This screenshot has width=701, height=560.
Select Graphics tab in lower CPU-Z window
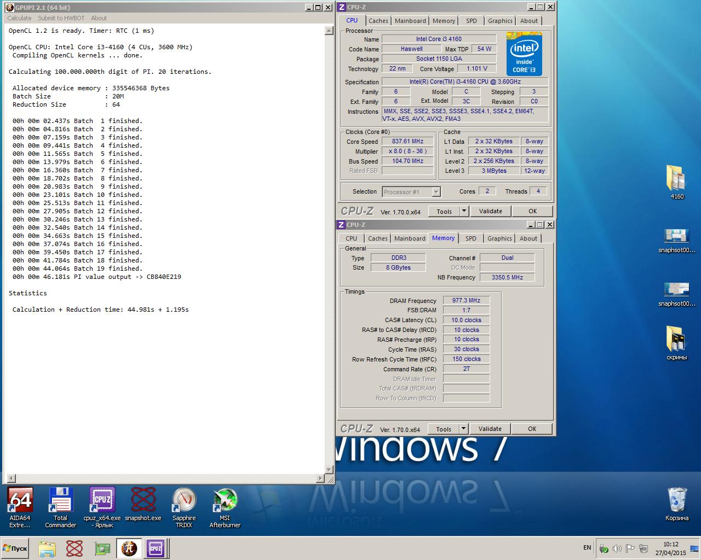(499, 238)
